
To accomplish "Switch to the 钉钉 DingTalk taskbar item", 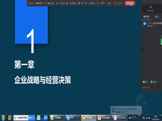I will click(73, 118).
